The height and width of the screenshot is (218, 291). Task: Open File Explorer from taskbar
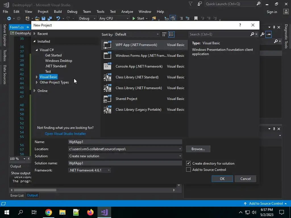point(62,212)
